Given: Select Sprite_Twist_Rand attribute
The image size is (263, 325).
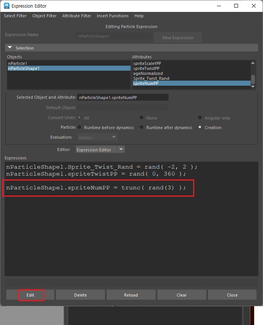Looking at the screenshot, I should pyautogui.click(x=192, y=78).
